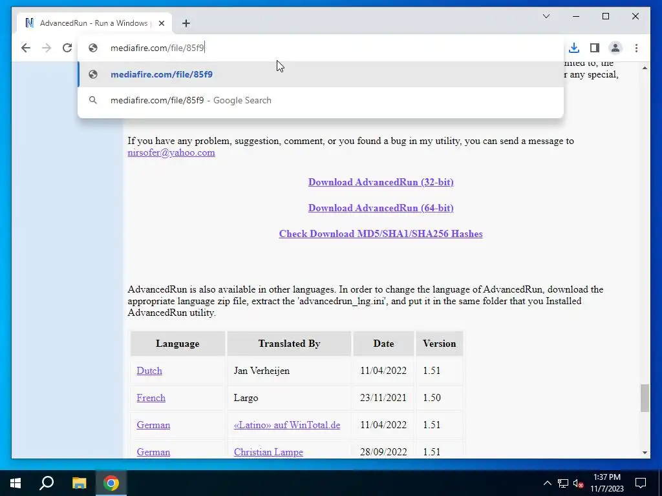Open Check Download MD5/SHA1/SHA256 Hashes link
This screenshot has height=496, width=662.
click(380, 234)
